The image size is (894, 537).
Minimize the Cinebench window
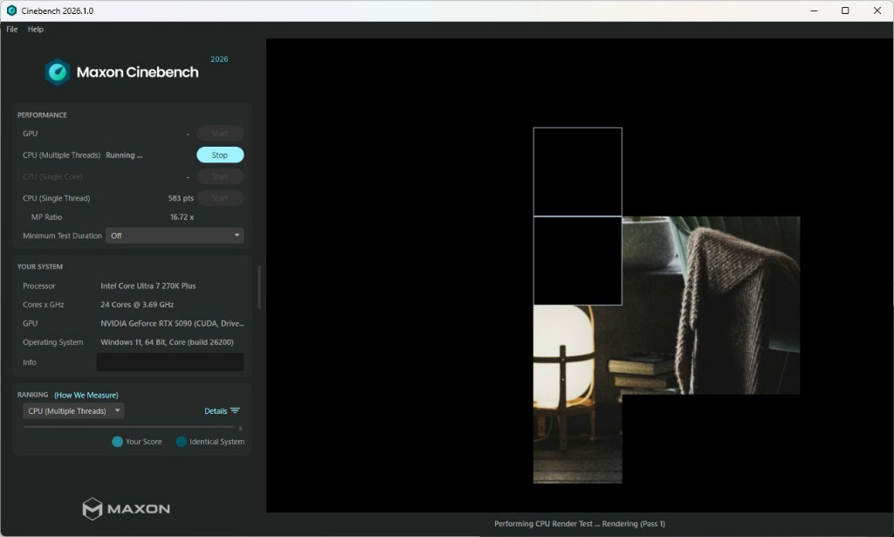click(x=813, y=10)
